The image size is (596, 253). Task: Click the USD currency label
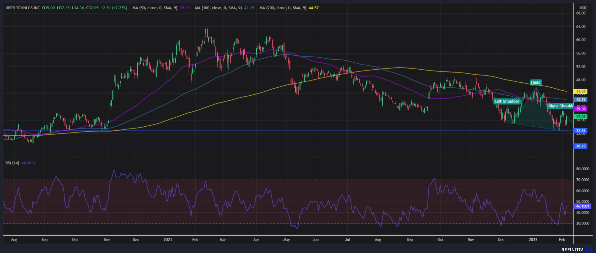(583, 8)
